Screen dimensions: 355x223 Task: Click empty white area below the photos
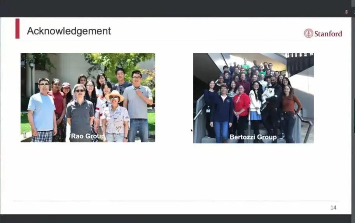[x=175, y=171]
